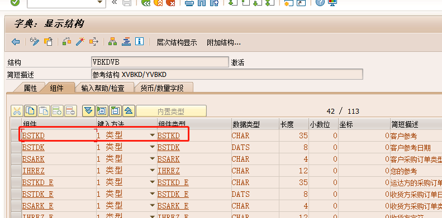Switch to the 组件 tab
This screenshot has width=442, height=218.
coord(56,88)
